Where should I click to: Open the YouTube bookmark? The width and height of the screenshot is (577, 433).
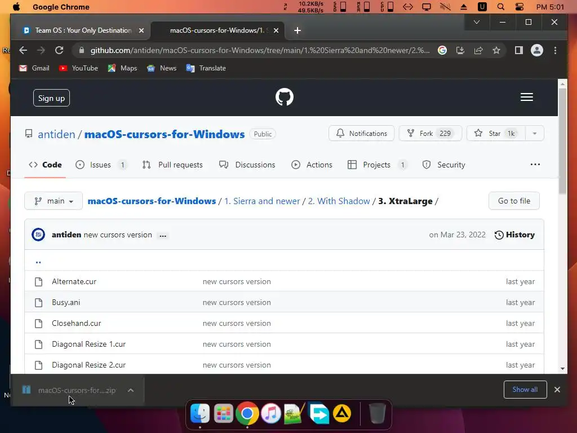pos(78,68)
